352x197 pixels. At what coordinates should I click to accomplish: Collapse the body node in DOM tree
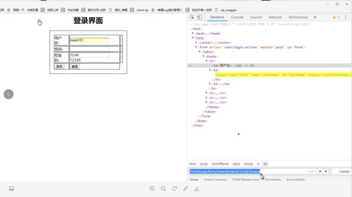193,38
